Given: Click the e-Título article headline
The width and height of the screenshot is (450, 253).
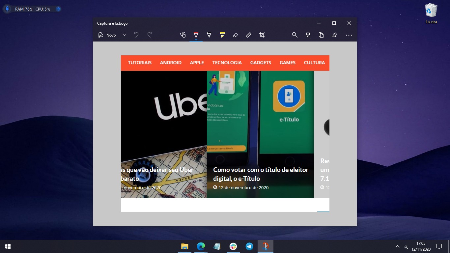Looking at the screenshot, I should point(261,174).
